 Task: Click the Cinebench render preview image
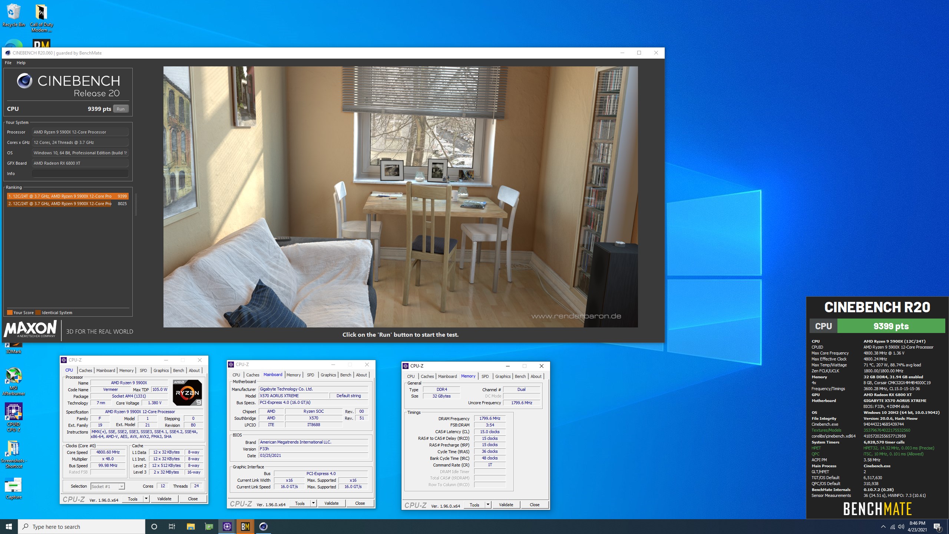400,197
